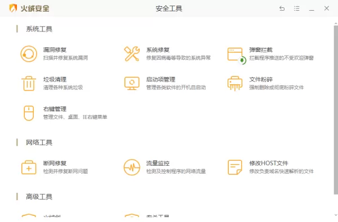
Task: Select the 漏洞修复 title text
Action: (55, 49)
